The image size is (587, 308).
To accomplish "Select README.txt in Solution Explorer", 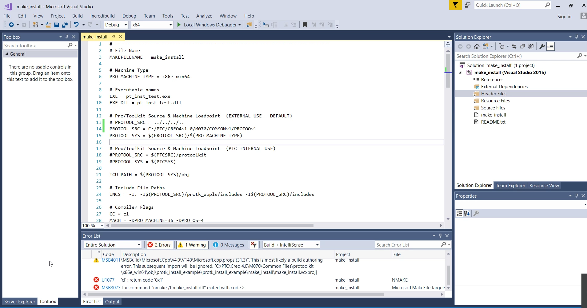I will click(x=493, y=122).
